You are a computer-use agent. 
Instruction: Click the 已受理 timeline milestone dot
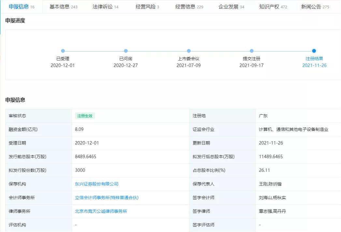(x=63, y=51)
